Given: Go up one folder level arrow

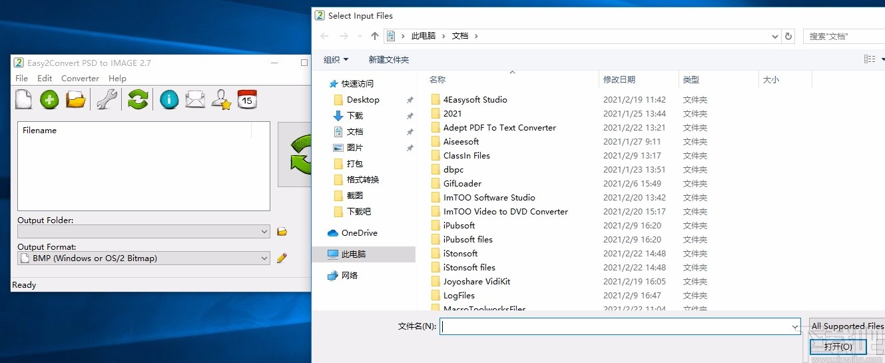Looking at the screenshot, I should pos(375,36).
